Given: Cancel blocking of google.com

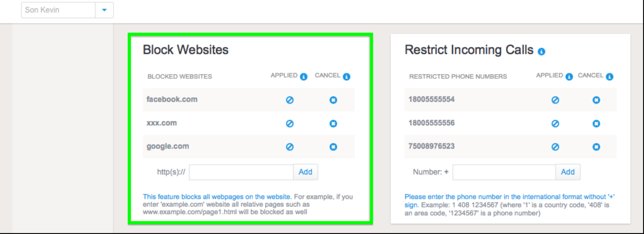Looking at the screenshot, I should (x=333, y=147).
